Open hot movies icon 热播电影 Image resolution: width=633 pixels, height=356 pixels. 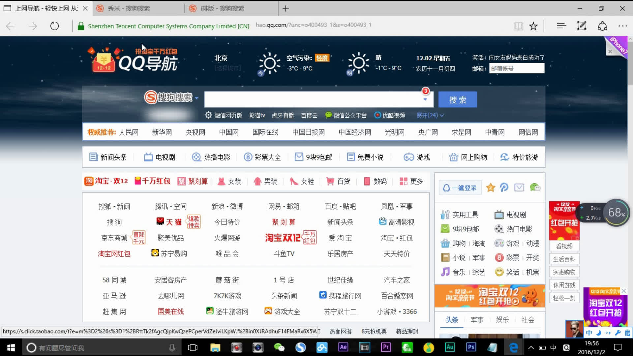pyautogui.click(x=196, y=157)
